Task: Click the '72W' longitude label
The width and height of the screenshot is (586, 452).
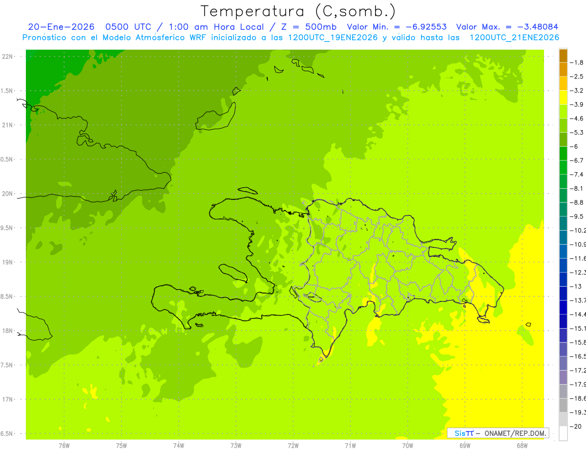Action: (293, 446)
